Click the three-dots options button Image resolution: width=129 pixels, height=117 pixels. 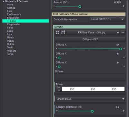coord(123,32)
